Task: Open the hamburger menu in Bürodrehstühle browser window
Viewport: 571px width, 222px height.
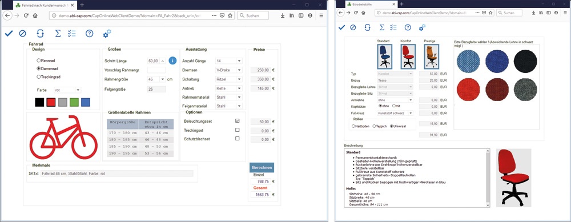Action: coord(565,13)
